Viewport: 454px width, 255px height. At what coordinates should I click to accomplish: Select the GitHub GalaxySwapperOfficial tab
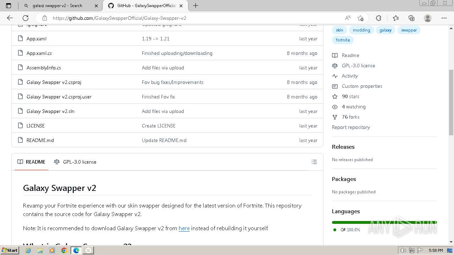pos(146,6)
